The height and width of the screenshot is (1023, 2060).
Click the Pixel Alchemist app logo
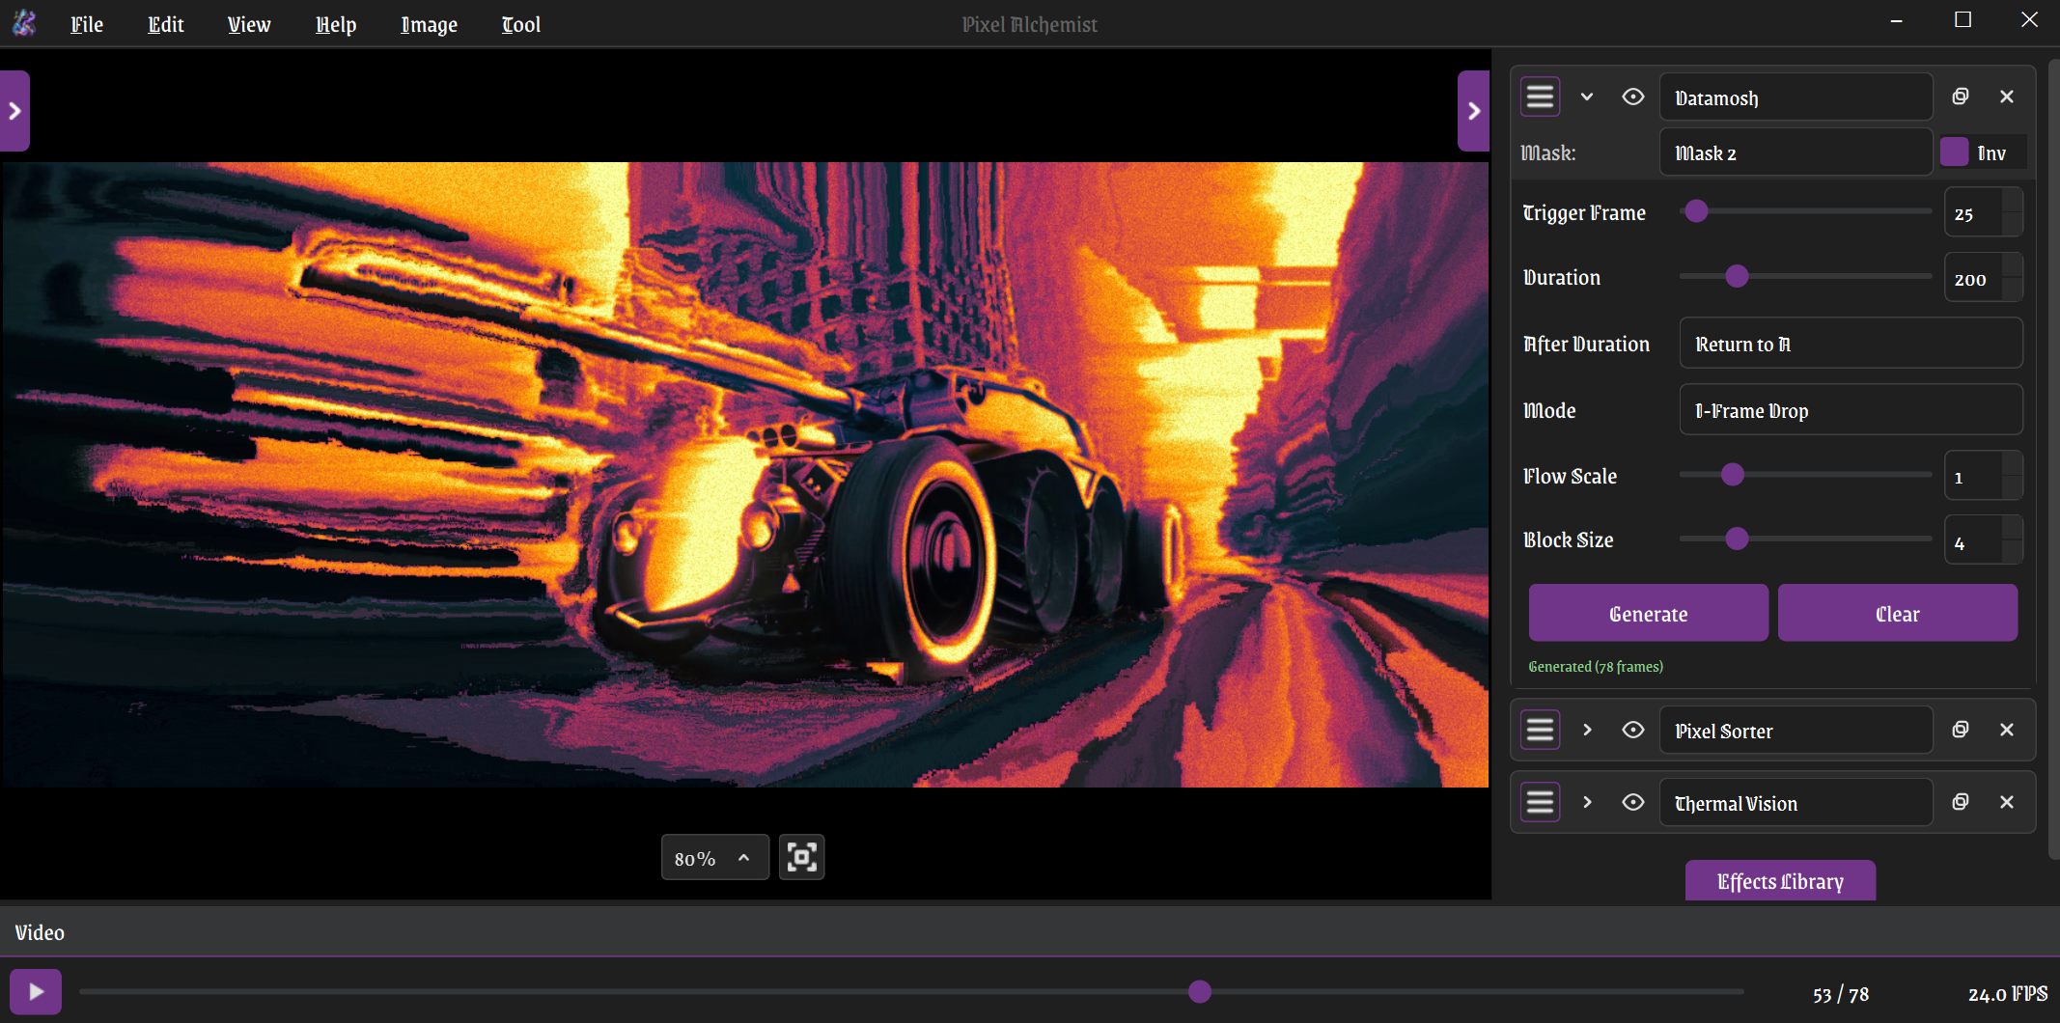pyautogui.click(x=24, y=23)
